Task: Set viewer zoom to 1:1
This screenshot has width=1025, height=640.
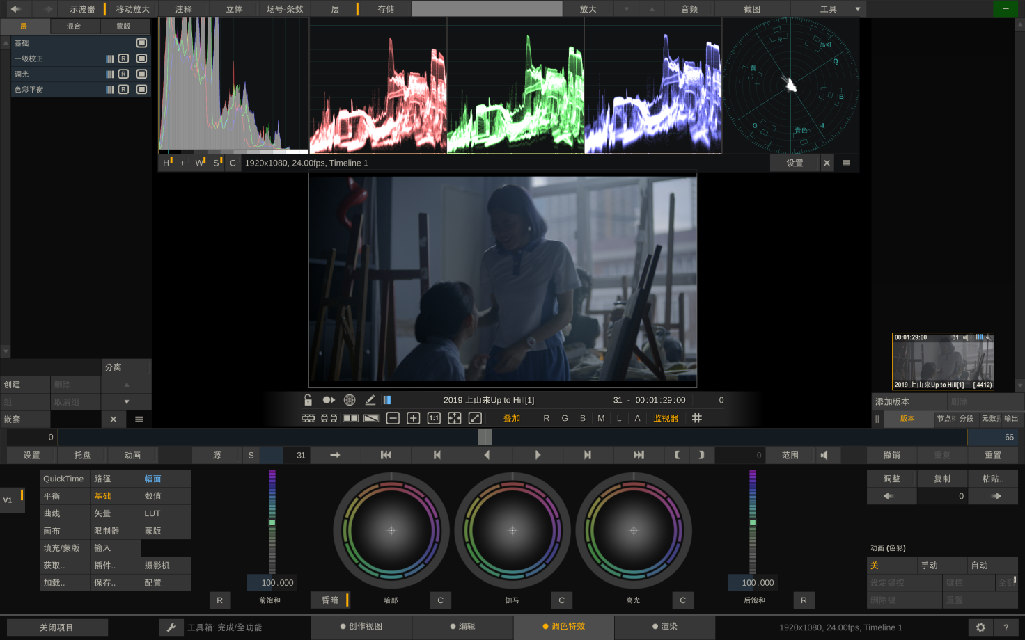Action: point(434,418)
